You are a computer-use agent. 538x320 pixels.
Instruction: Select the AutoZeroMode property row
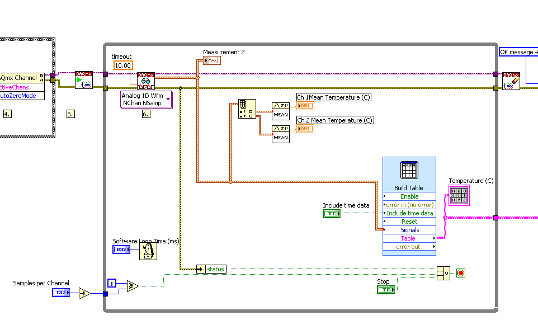click(21, 96)
